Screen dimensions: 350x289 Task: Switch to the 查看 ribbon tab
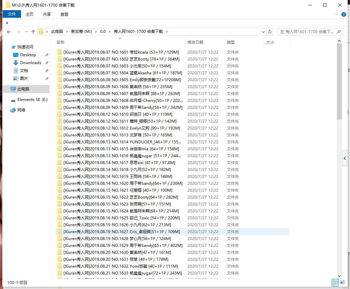click(64, 14)
